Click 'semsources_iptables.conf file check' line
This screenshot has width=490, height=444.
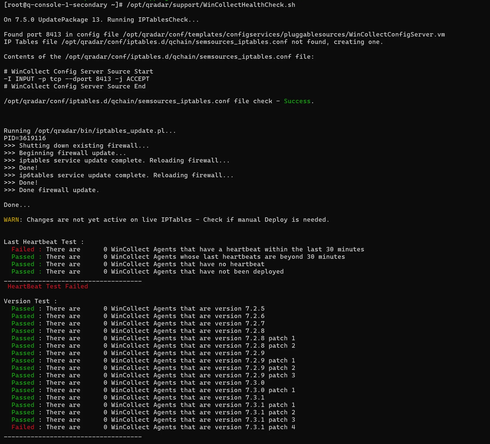pyautogui.click(x=159, y=101)
